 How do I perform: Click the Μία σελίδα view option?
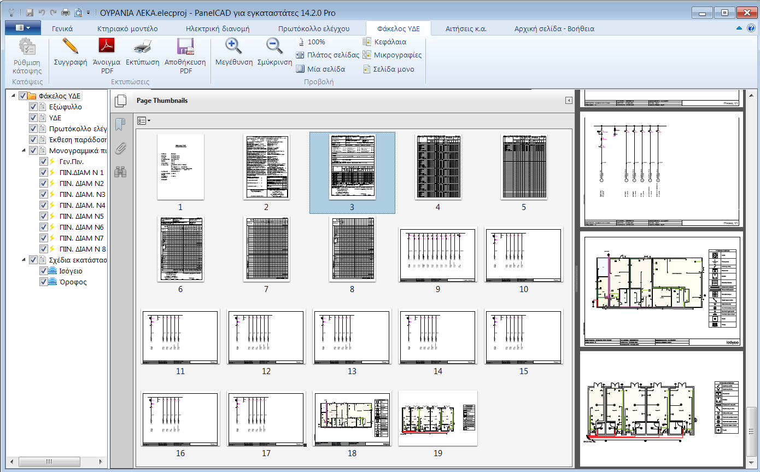(320, 69)
